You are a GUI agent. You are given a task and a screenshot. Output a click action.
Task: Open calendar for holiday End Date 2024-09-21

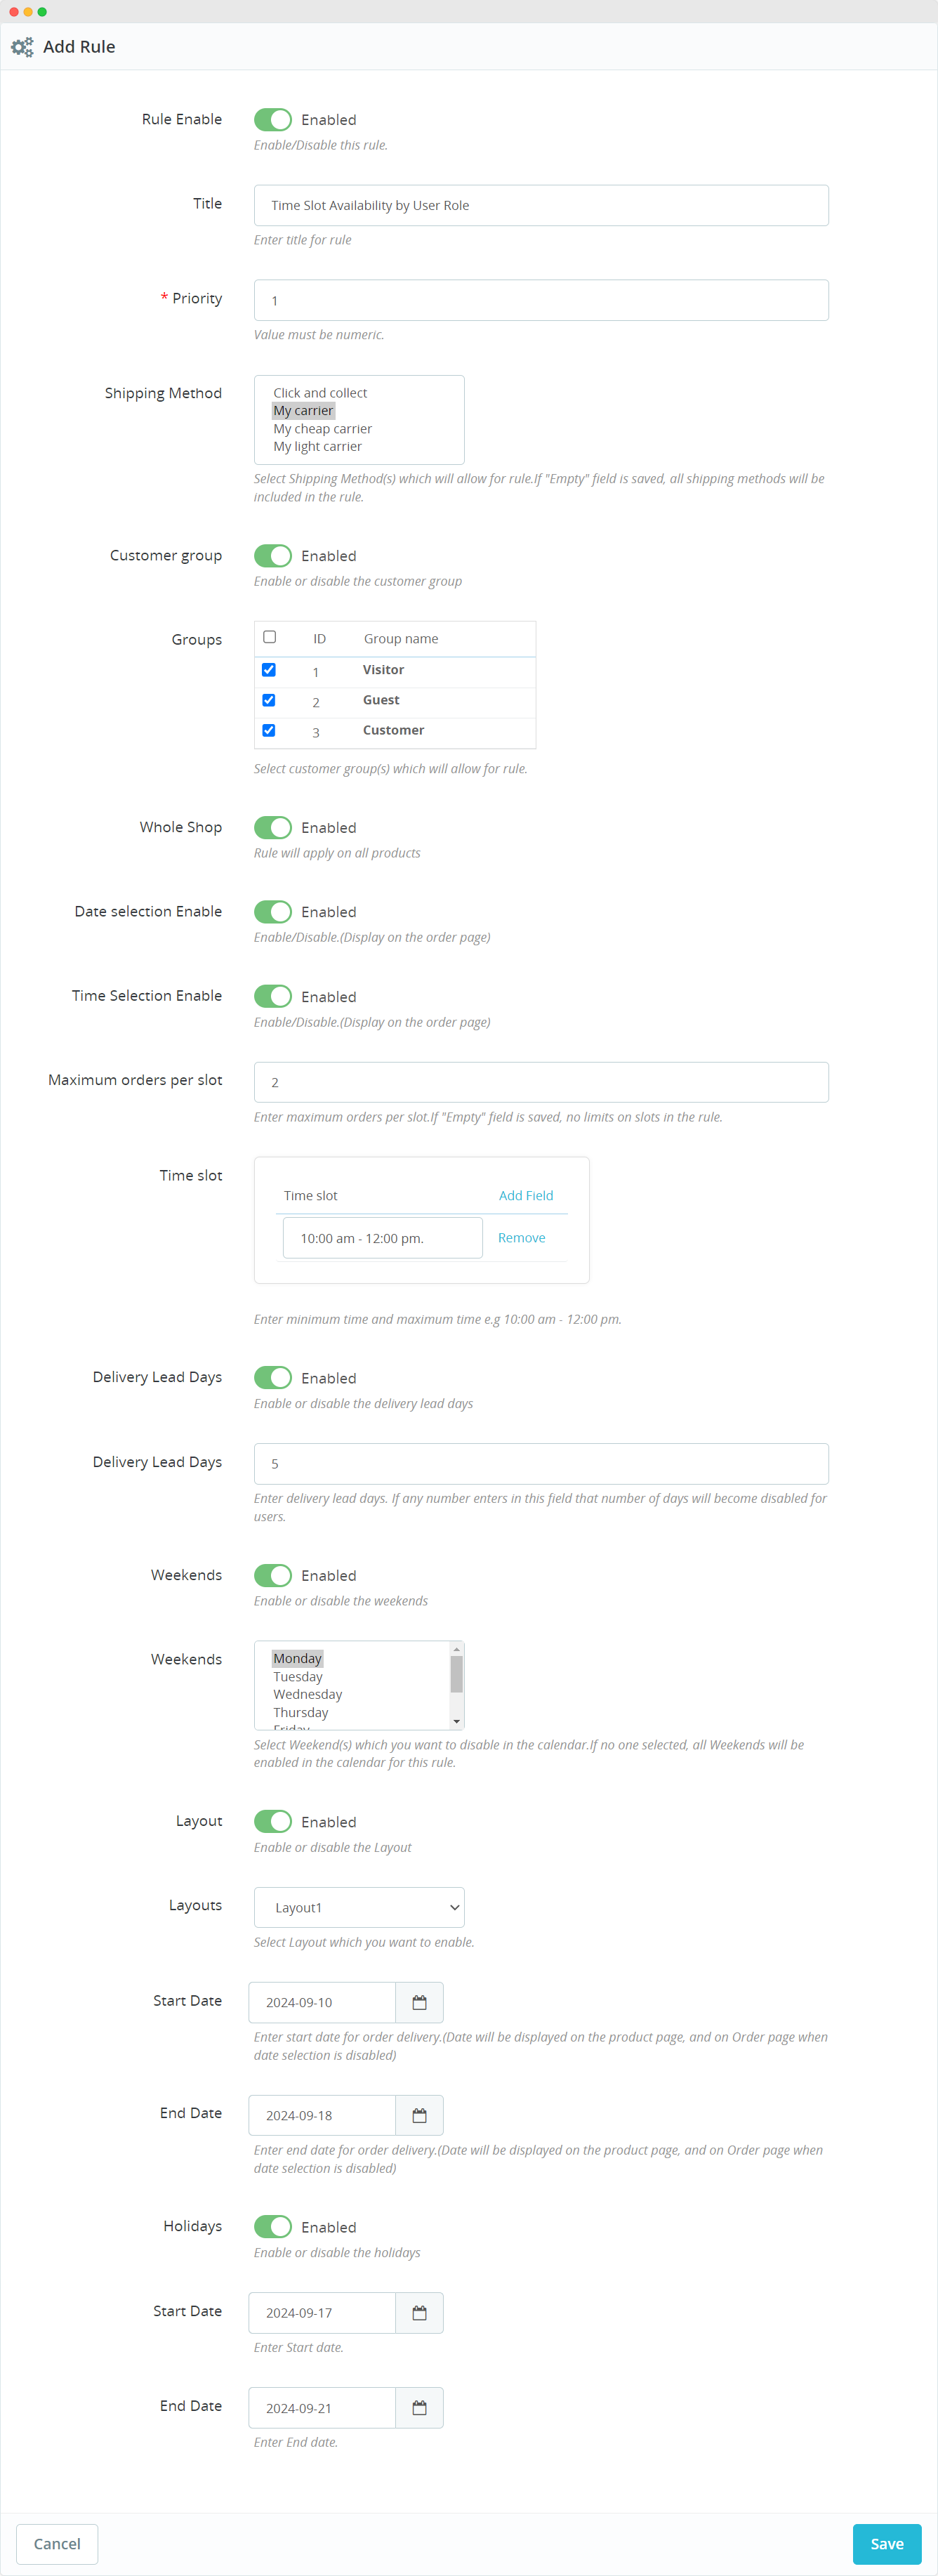point(419,2407)
